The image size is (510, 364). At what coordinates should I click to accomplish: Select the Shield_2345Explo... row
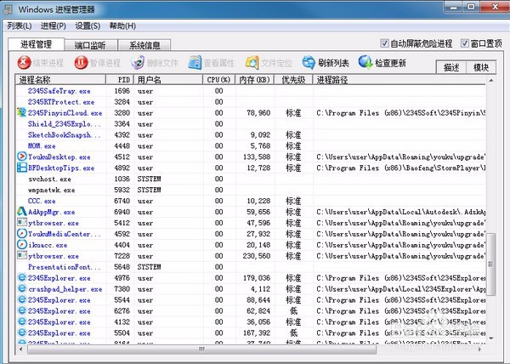(251, 123)
